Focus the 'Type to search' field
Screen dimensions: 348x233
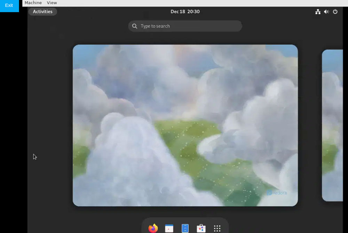click(x=188, y=26)
